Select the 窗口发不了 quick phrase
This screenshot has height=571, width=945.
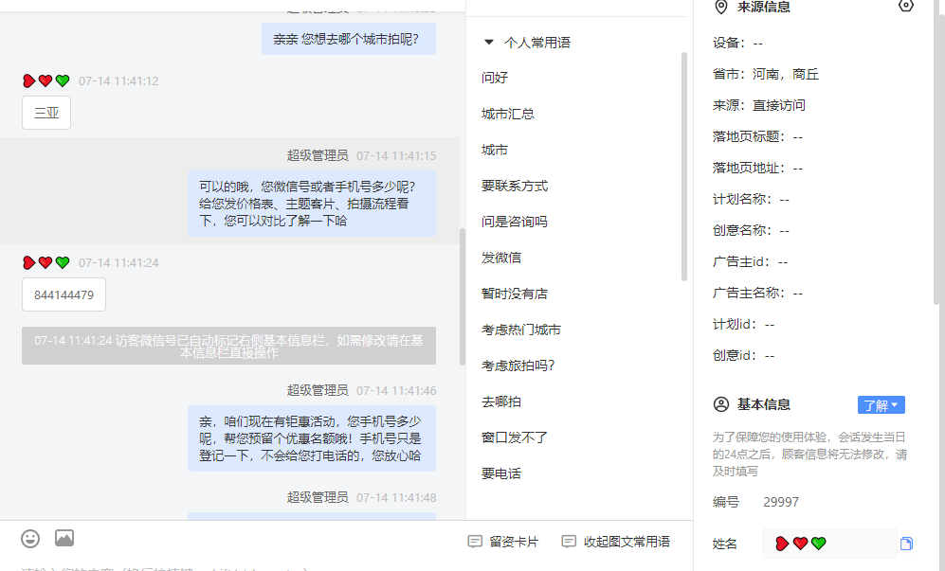[x=515, y=437]
